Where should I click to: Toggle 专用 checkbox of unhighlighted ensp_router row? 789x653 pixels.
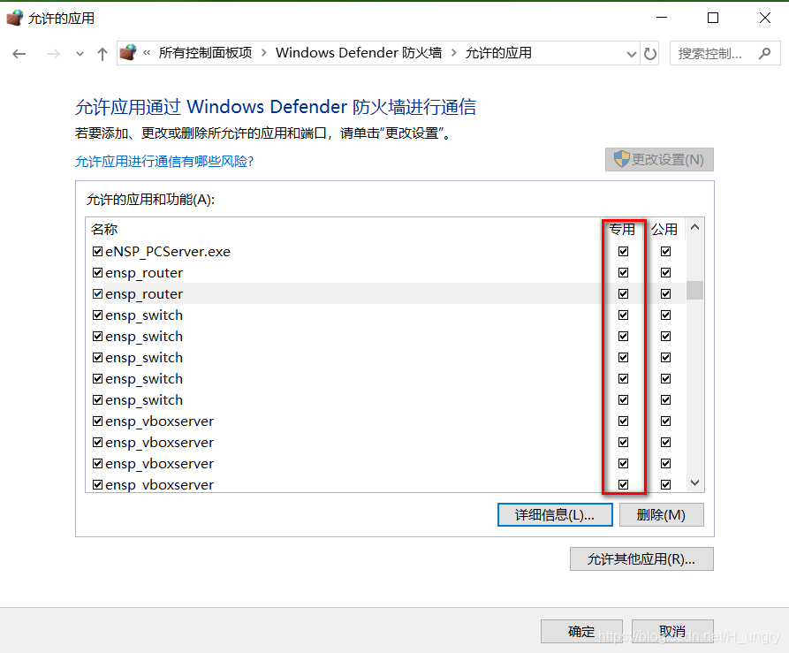click(x=624, y=272)
